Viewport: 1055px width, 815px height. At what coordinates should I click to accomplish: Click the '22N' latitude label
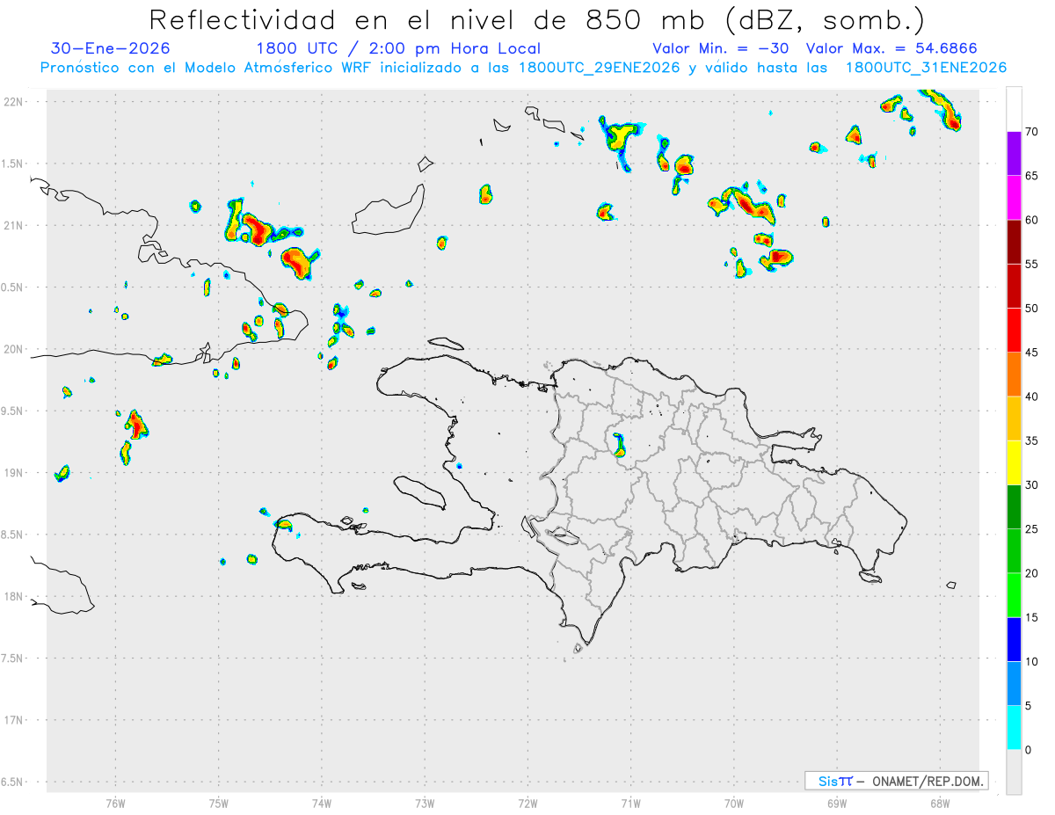tap(15, 101)
